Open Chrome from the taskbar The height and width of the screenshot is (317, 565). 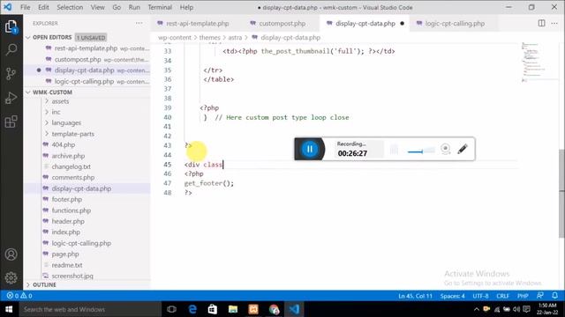pyautogui.click(x=274, y=309)
